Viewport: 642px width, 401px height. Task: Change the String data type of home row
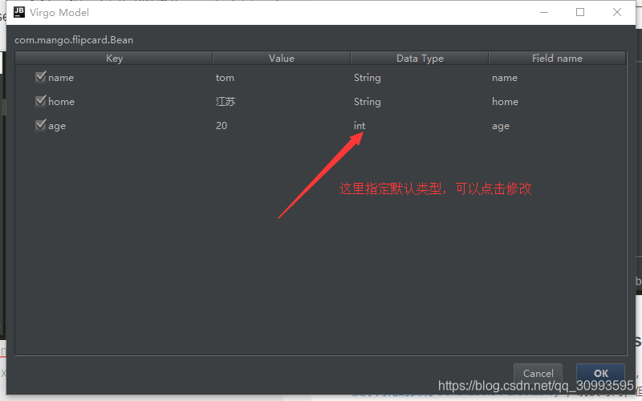368,102
